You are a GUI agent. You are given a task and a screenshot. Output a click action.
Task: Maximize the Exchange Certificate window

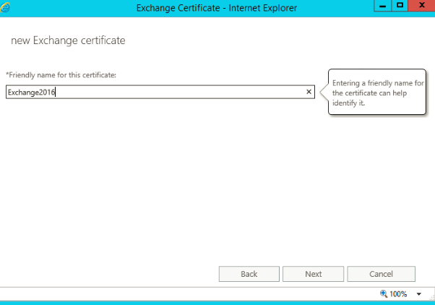(400, 7)
